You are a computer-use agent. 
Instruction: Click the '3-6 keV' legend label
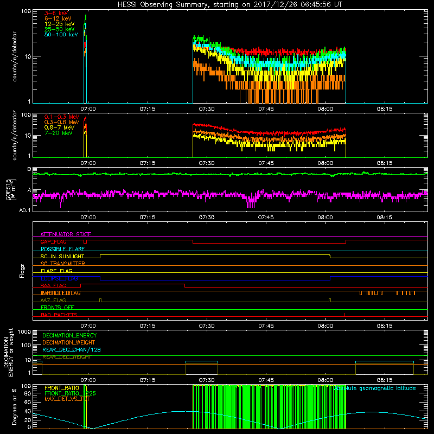[56, 13]
